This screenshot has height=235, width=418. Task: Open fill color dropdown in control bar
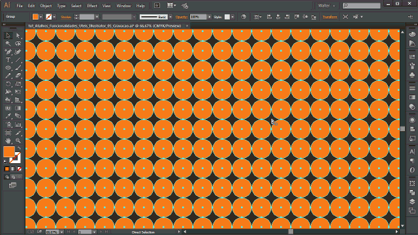(x=40, y=17)
